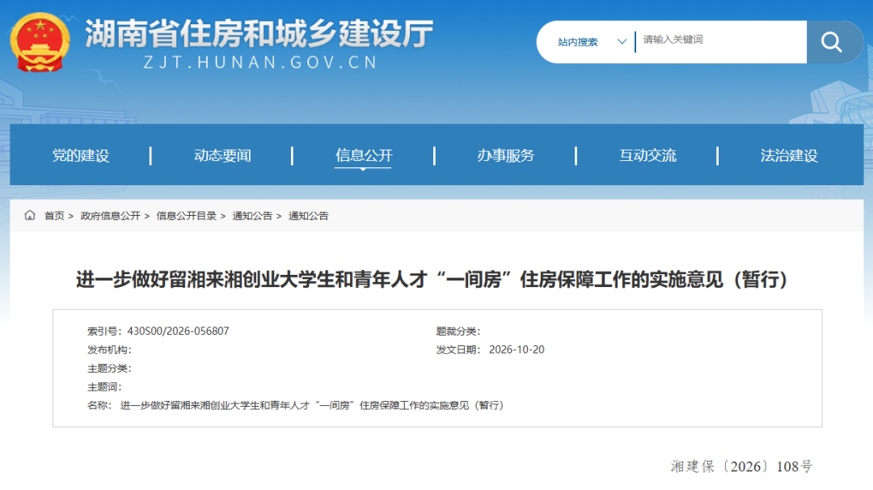Open the 信息公开 menu
This screenshot has height=490, width=873.
tap(364, 155)
